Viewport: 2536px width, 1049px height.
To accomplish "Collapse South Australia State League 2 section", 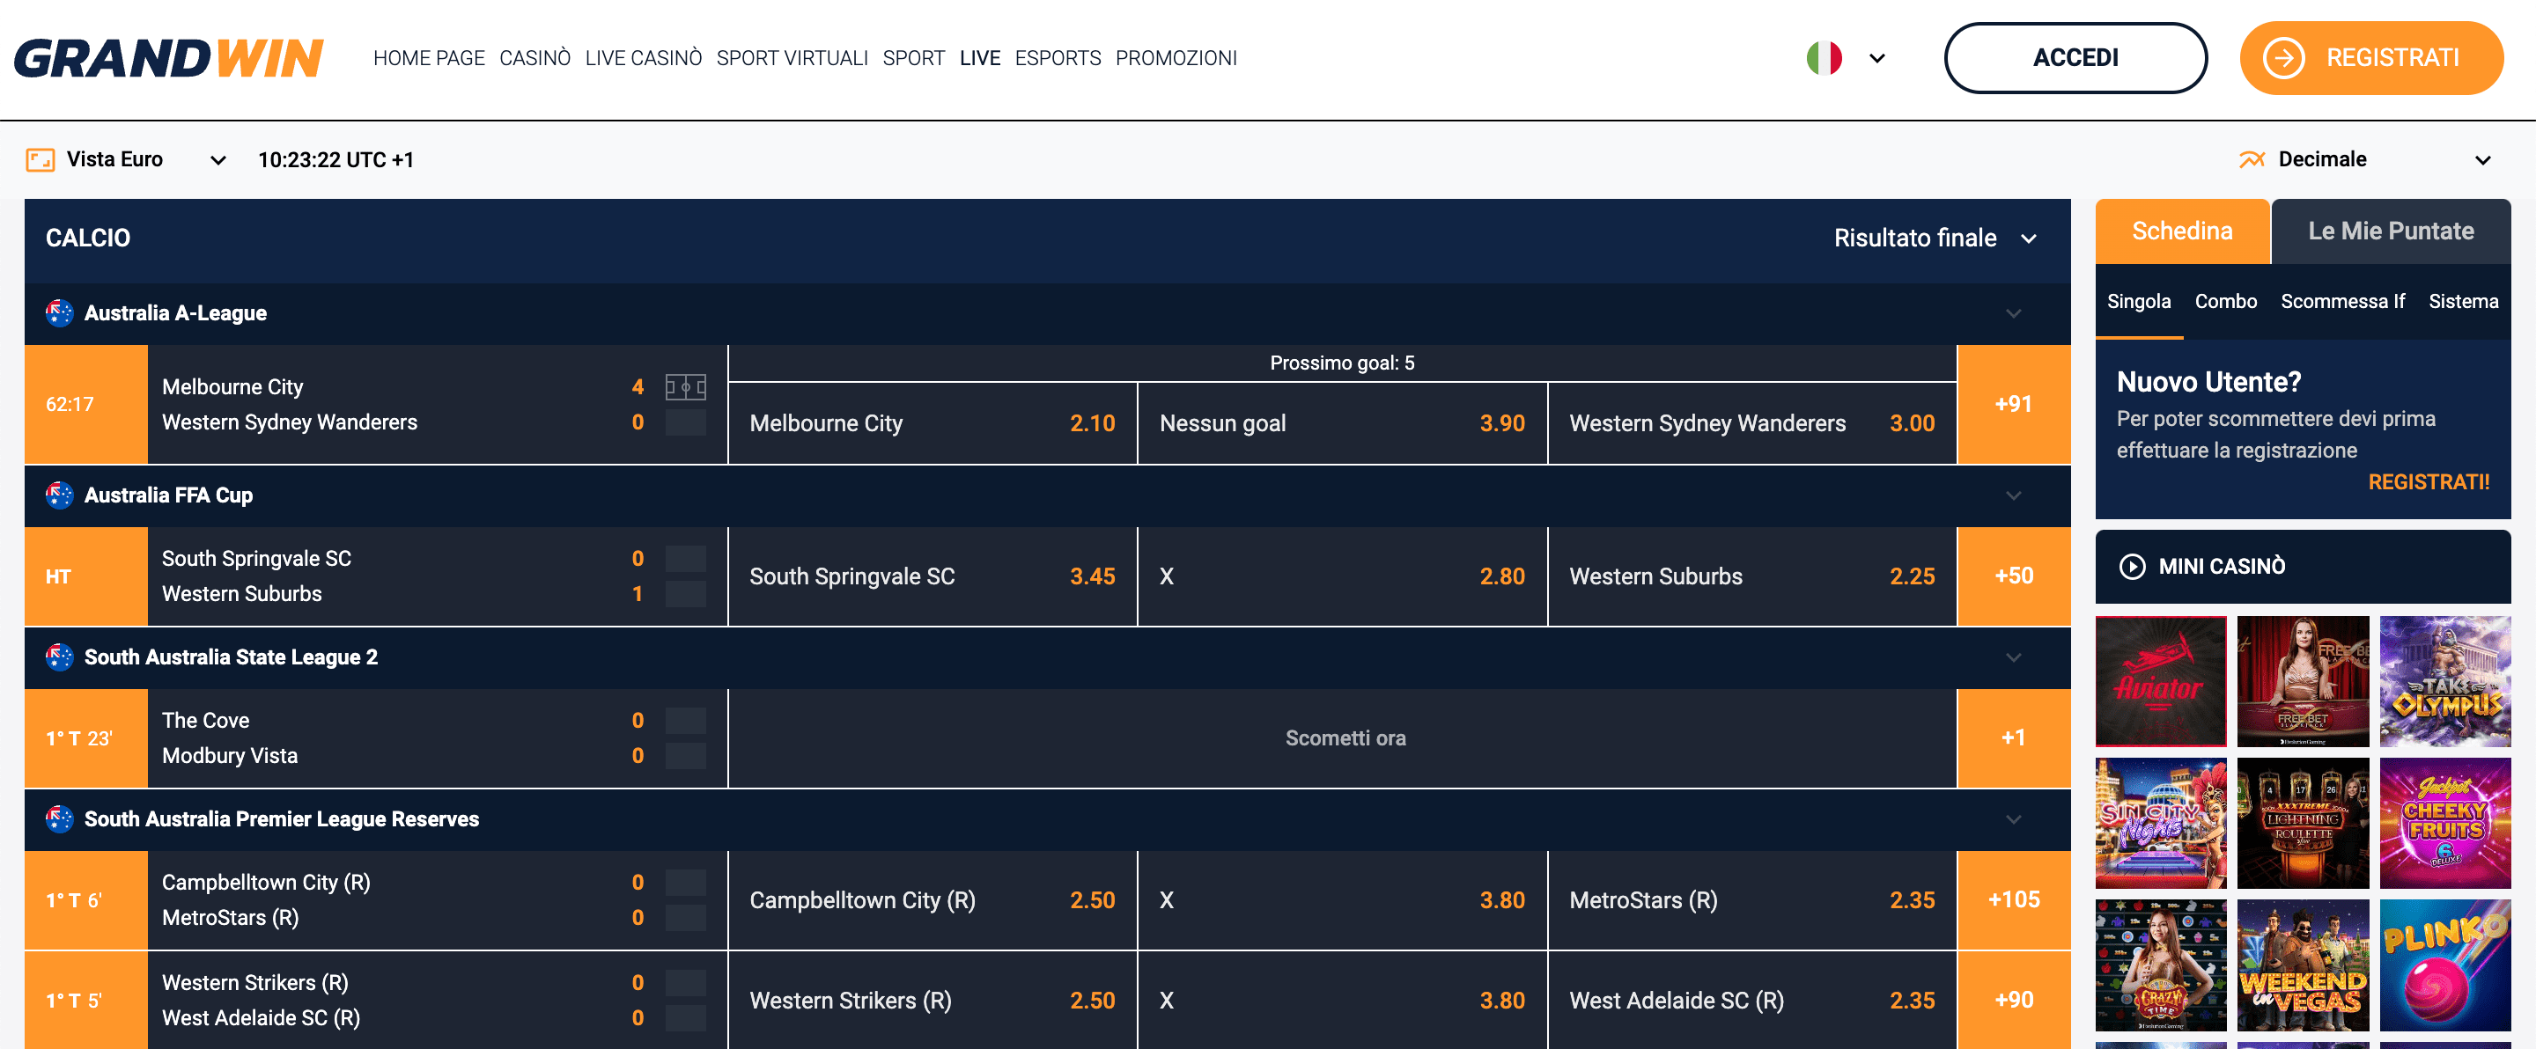I will (2013, 657).
